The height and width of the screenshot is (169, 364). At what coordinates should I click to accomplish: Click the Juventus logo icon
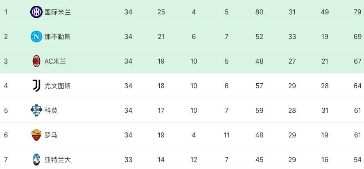[36, 86]
